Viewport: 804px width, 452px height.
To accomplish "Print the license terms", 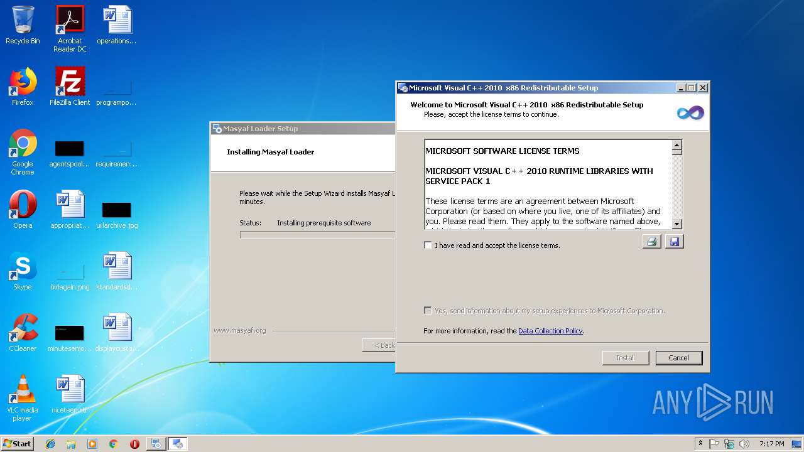I will [x=652, y=242].
